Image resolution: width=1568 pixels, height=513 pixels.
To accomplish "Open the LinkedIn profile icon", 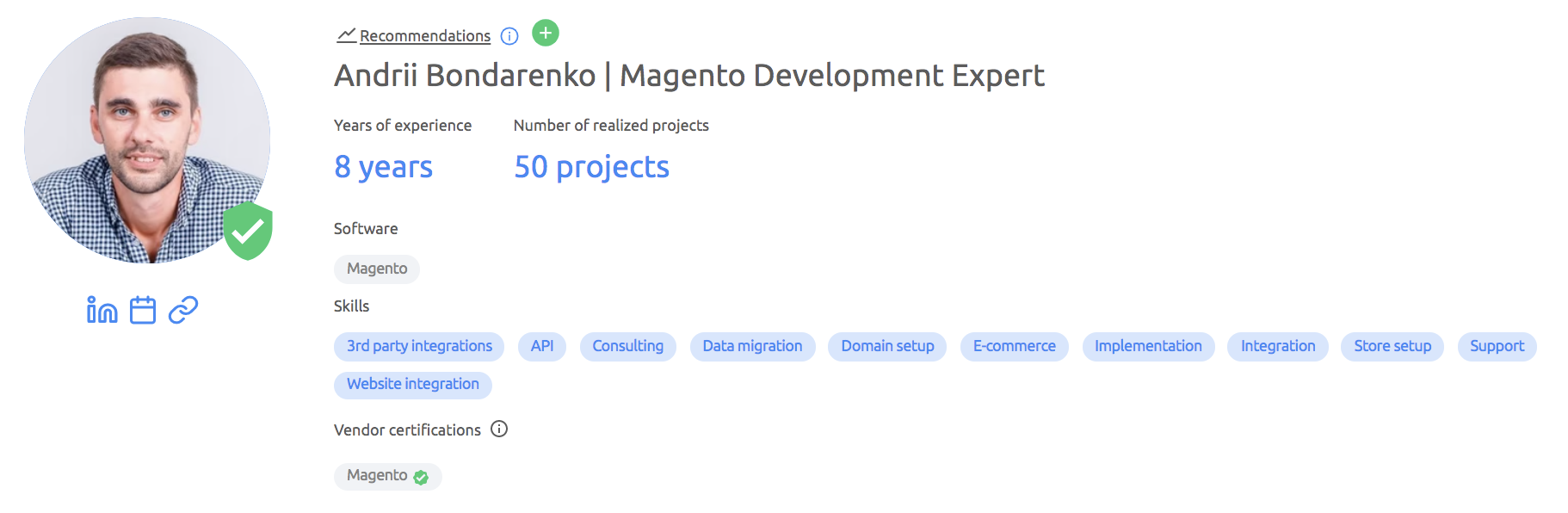I will point(102,310).
